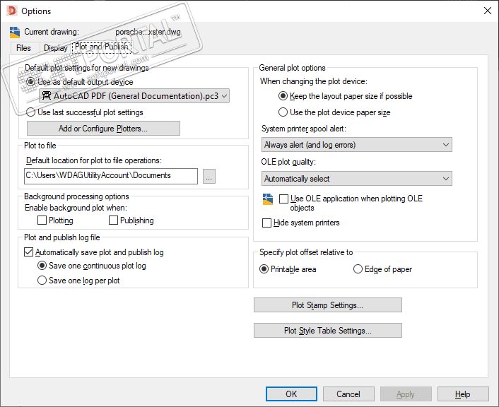Click the browse ellipsis button for plot location
Screen dimensions: 499x407
(209, 176)
